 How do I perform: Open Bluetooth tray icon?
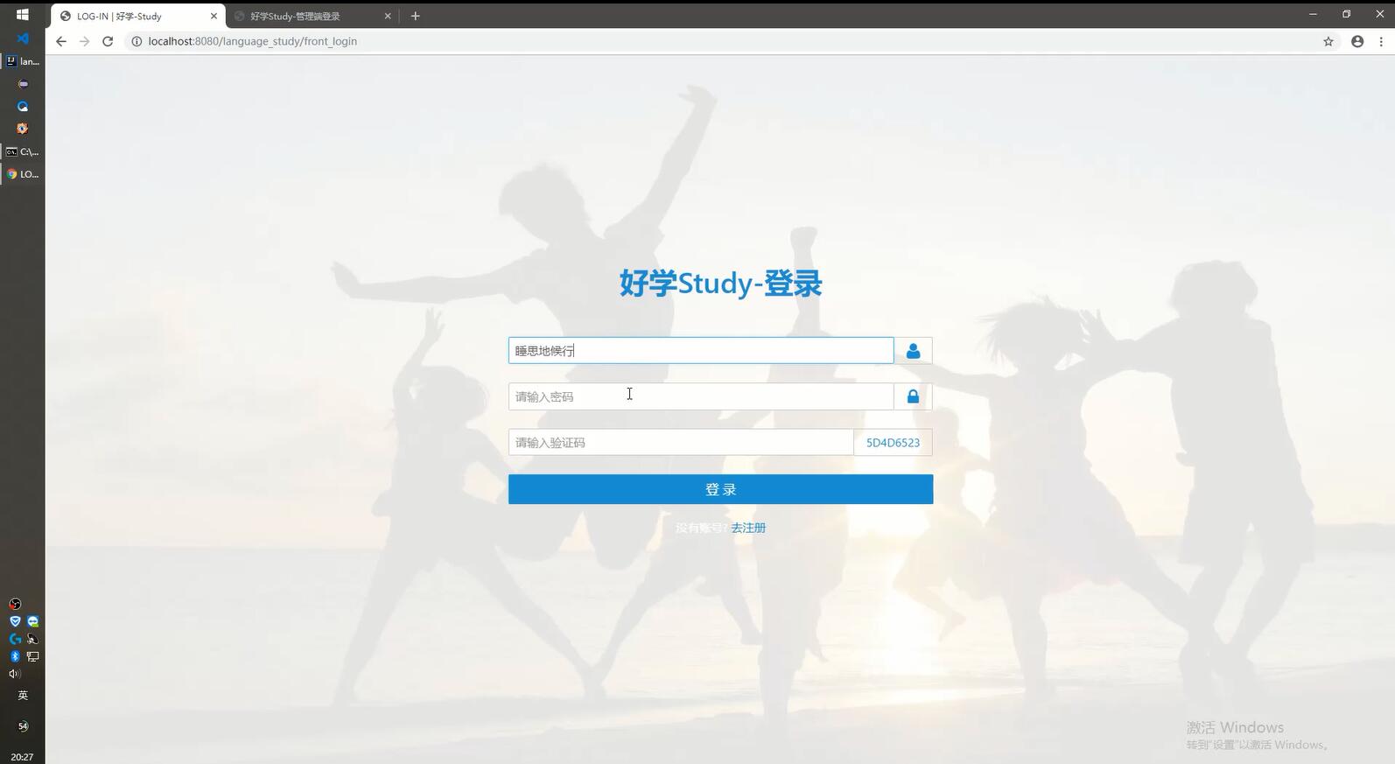pyautogui.click(x=15, y=656)
